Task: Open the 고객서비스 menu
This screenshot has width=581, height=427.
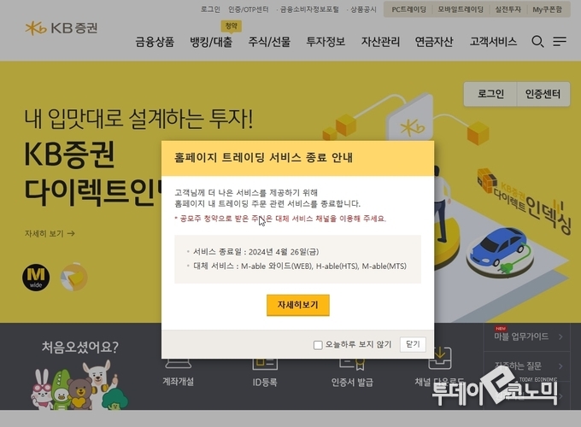Action: (x=493, y=42)
